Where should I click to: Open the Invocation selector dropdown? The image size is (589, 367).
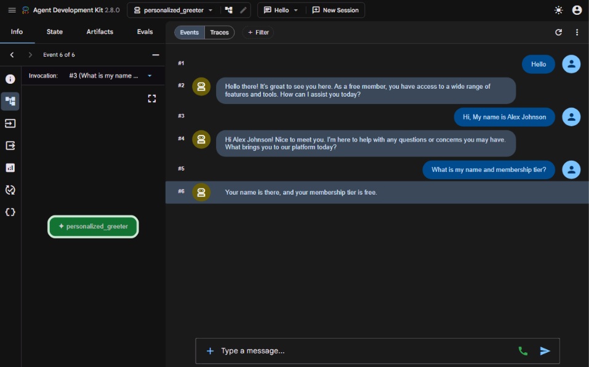coord(111,76)
